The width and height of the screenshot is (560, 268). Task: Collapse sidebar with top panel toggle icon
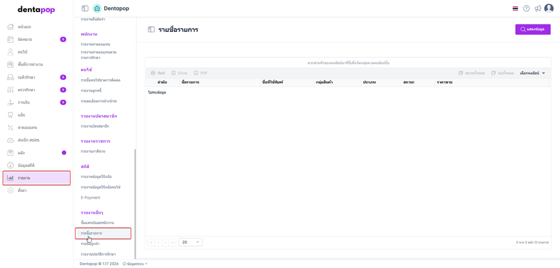tap(85, 9)
